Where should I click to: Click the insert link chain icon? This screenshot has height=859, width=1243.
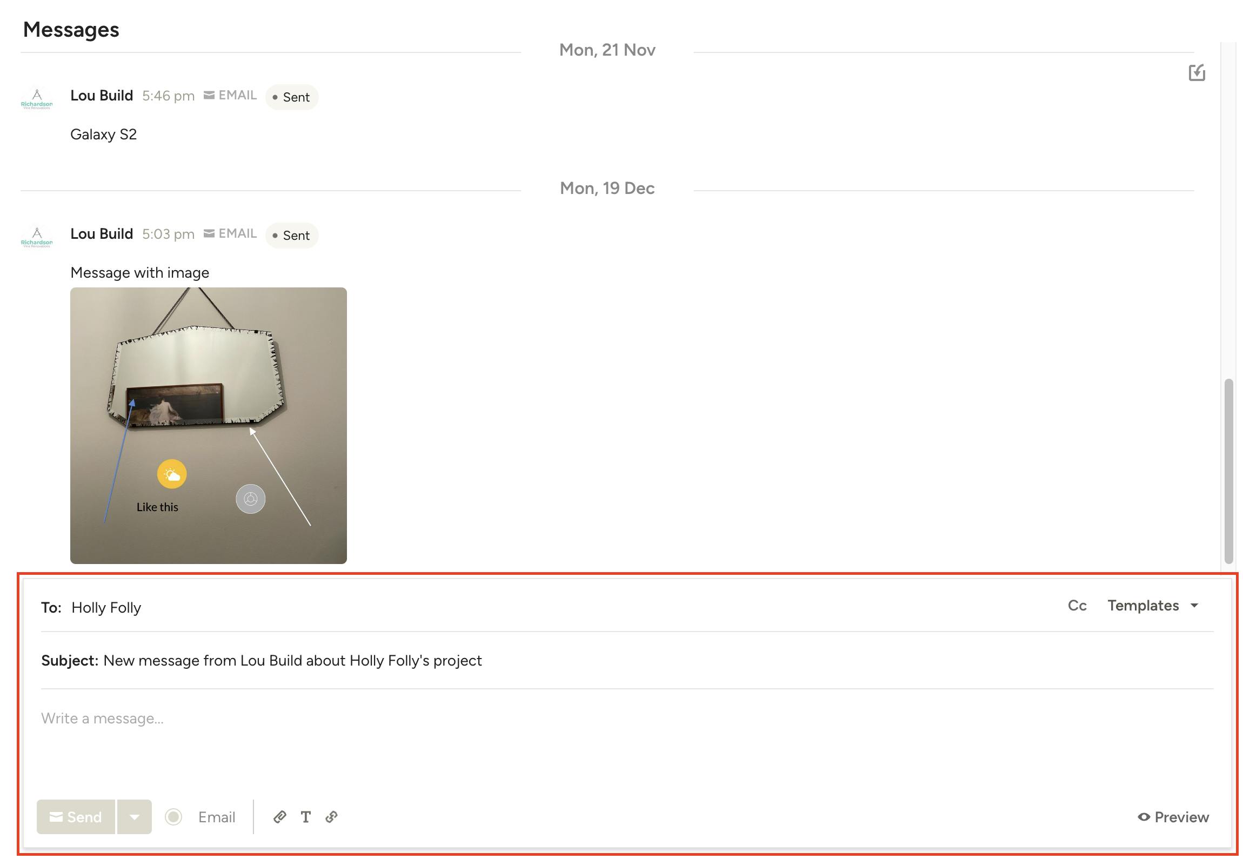pos(332,817)
